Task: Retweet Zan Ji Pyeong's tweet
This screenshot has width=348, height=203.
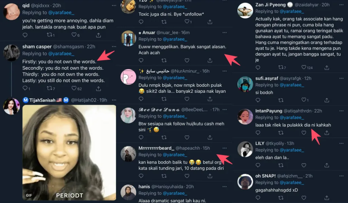Action: pos(281,68)
